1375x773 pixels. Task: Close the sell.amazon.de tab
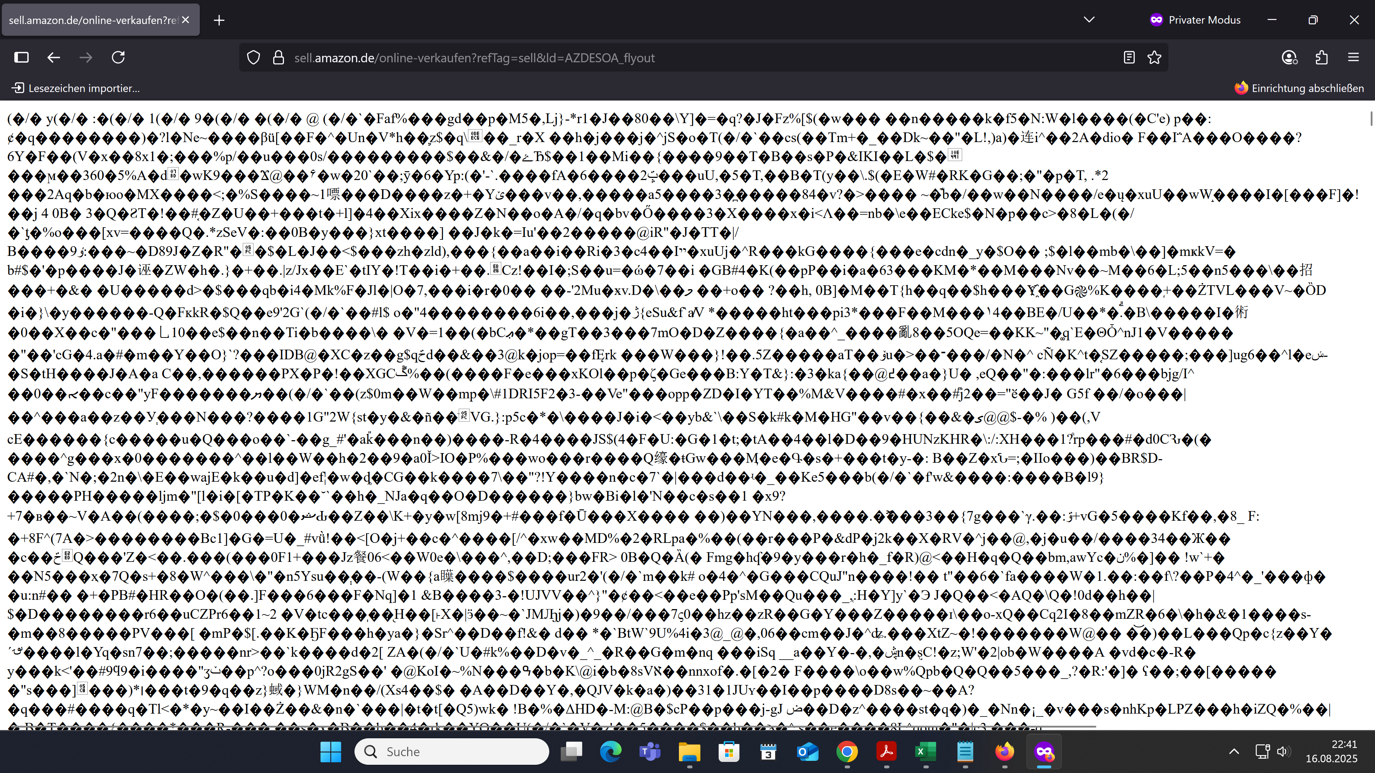pyautogui.click(x=186, y=20)
